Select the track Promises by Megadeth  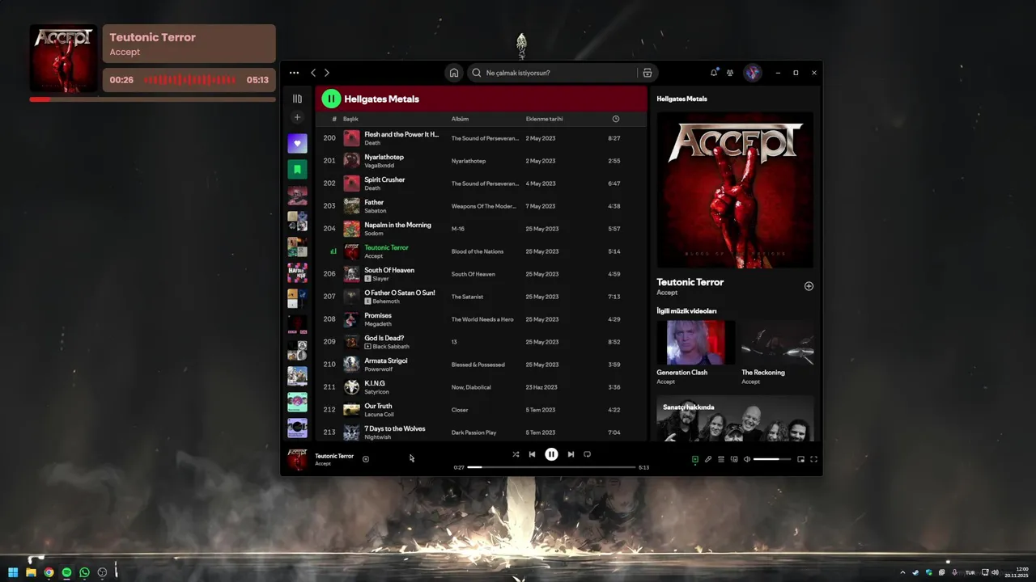point(482,319)
